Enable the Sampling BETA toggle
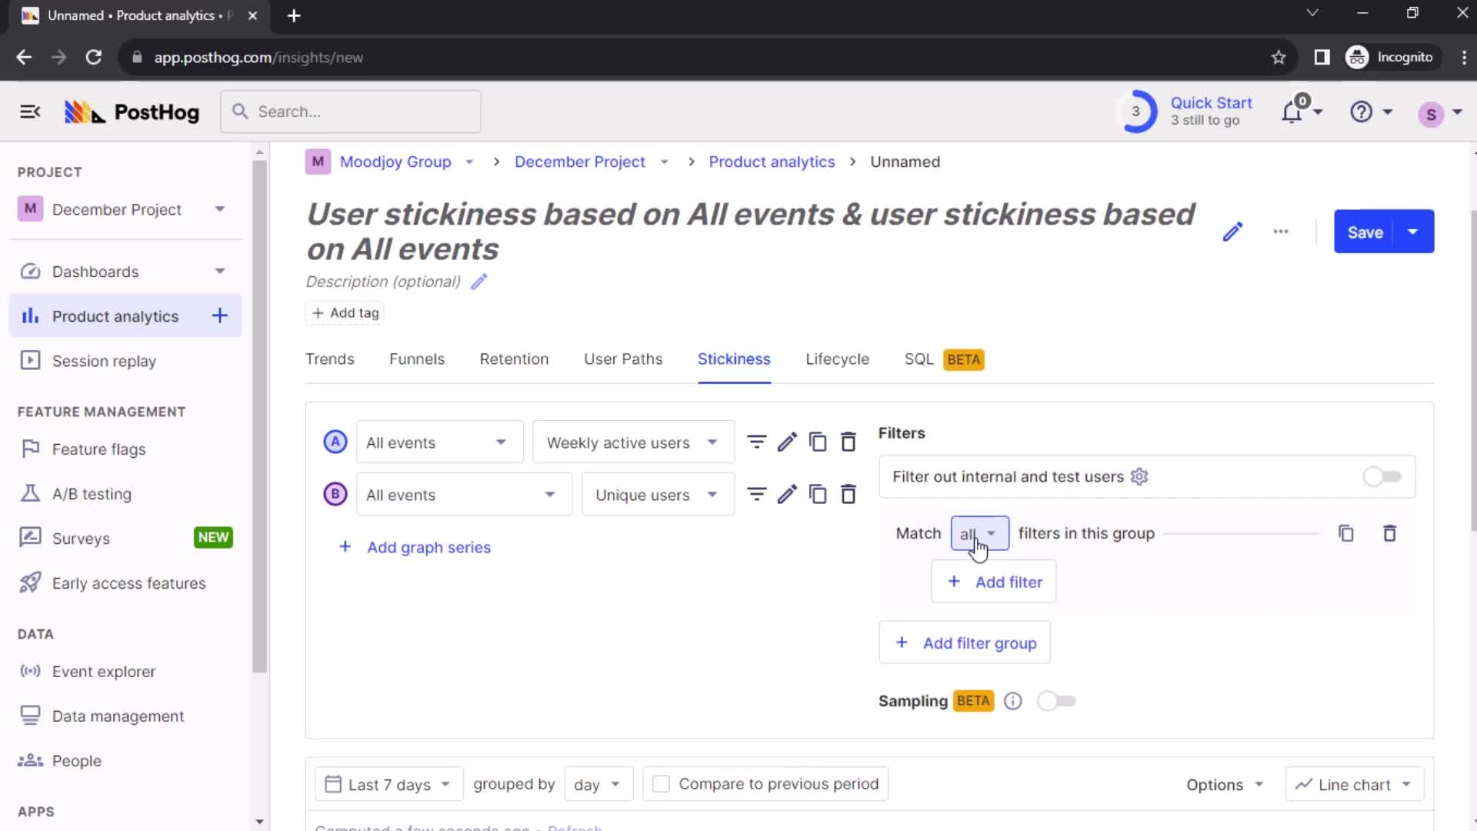This screenshot has height=831, width=1477. 1057,701
